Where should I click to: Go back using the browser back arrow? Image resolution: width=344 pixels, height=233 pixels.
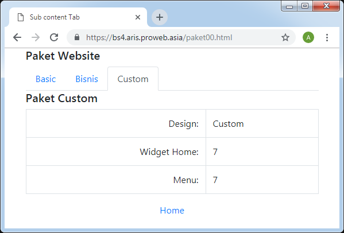[17, 37]
